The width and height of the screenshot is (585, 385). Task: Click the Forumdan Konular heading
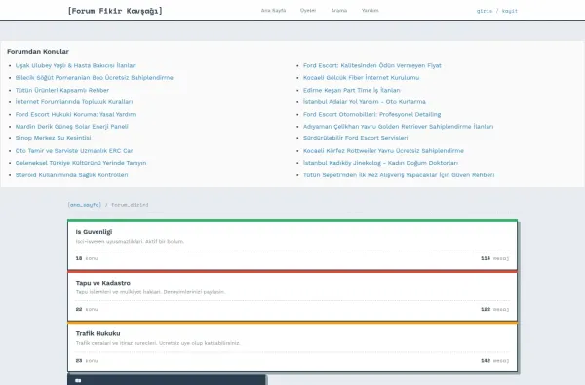(38, 51)
